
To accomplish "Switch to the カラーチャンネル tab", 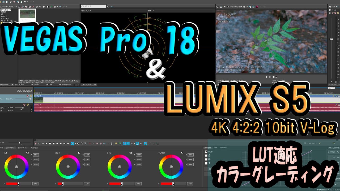I will click(x=23, y=147).
